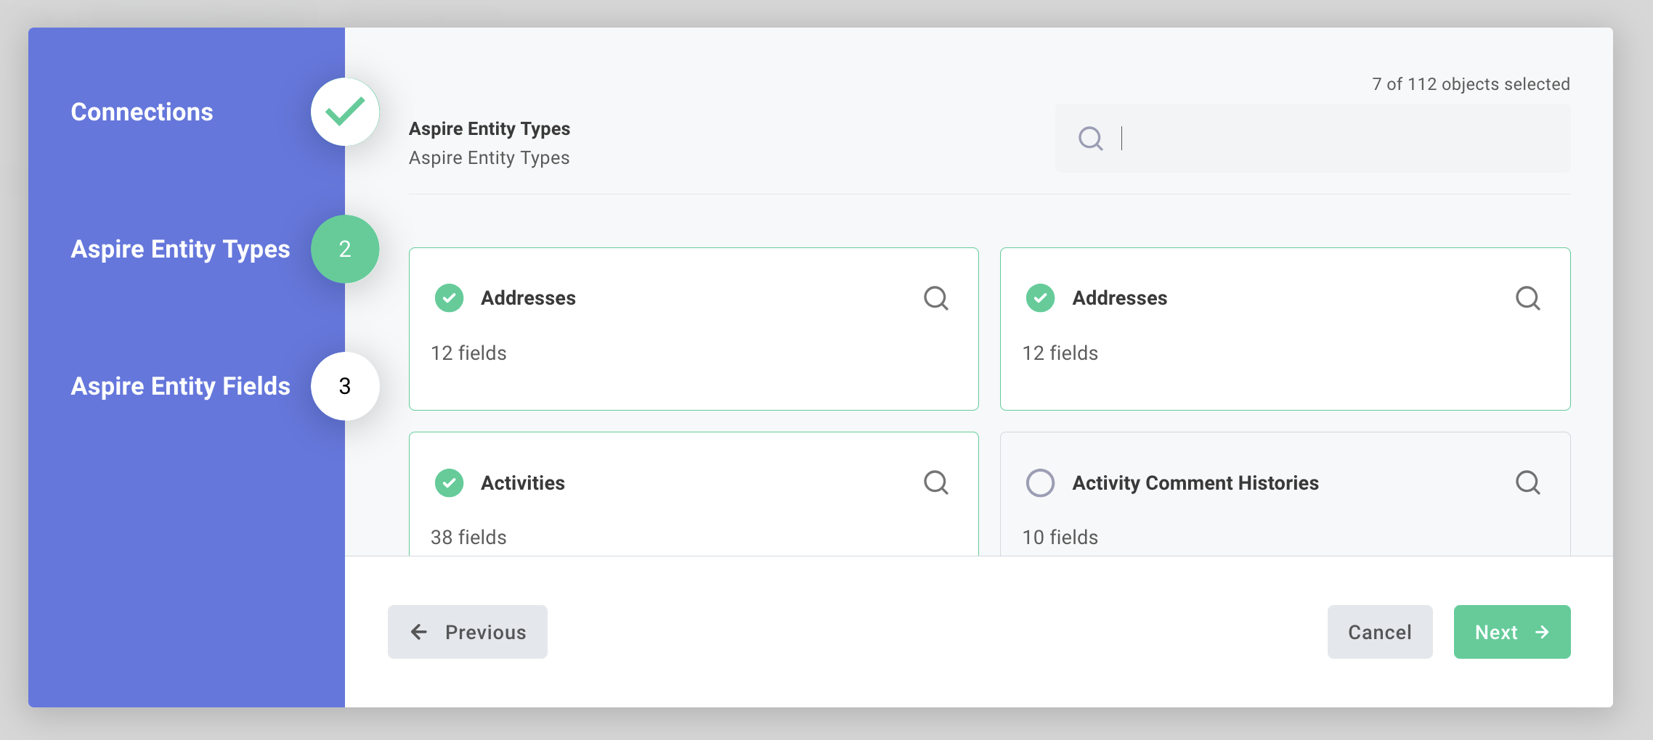Inspect Activity Comment Histories using its magnifier
Image resolution: width=1653 pixels, height=740 pixels.
pos(1527,482)
